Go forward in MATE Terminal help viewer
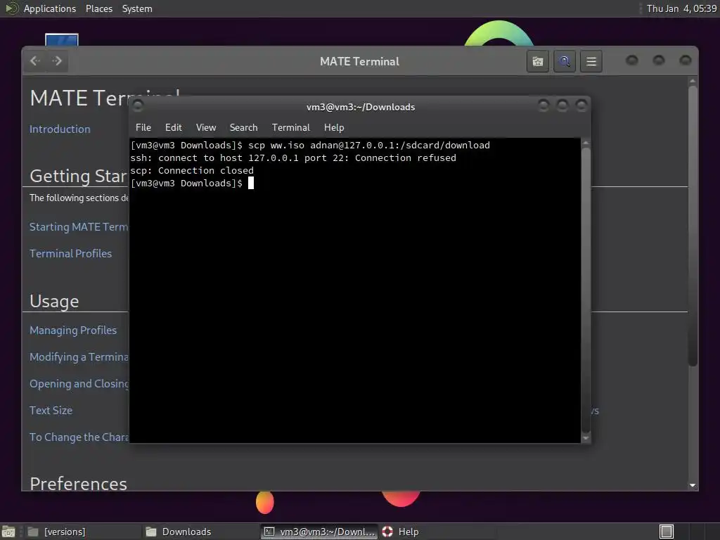Viewport: 720px width, 540px height. [57, 61]
